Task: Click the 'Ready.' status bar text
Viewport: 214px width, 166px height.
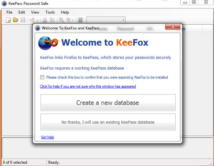Action: (54, 162)
